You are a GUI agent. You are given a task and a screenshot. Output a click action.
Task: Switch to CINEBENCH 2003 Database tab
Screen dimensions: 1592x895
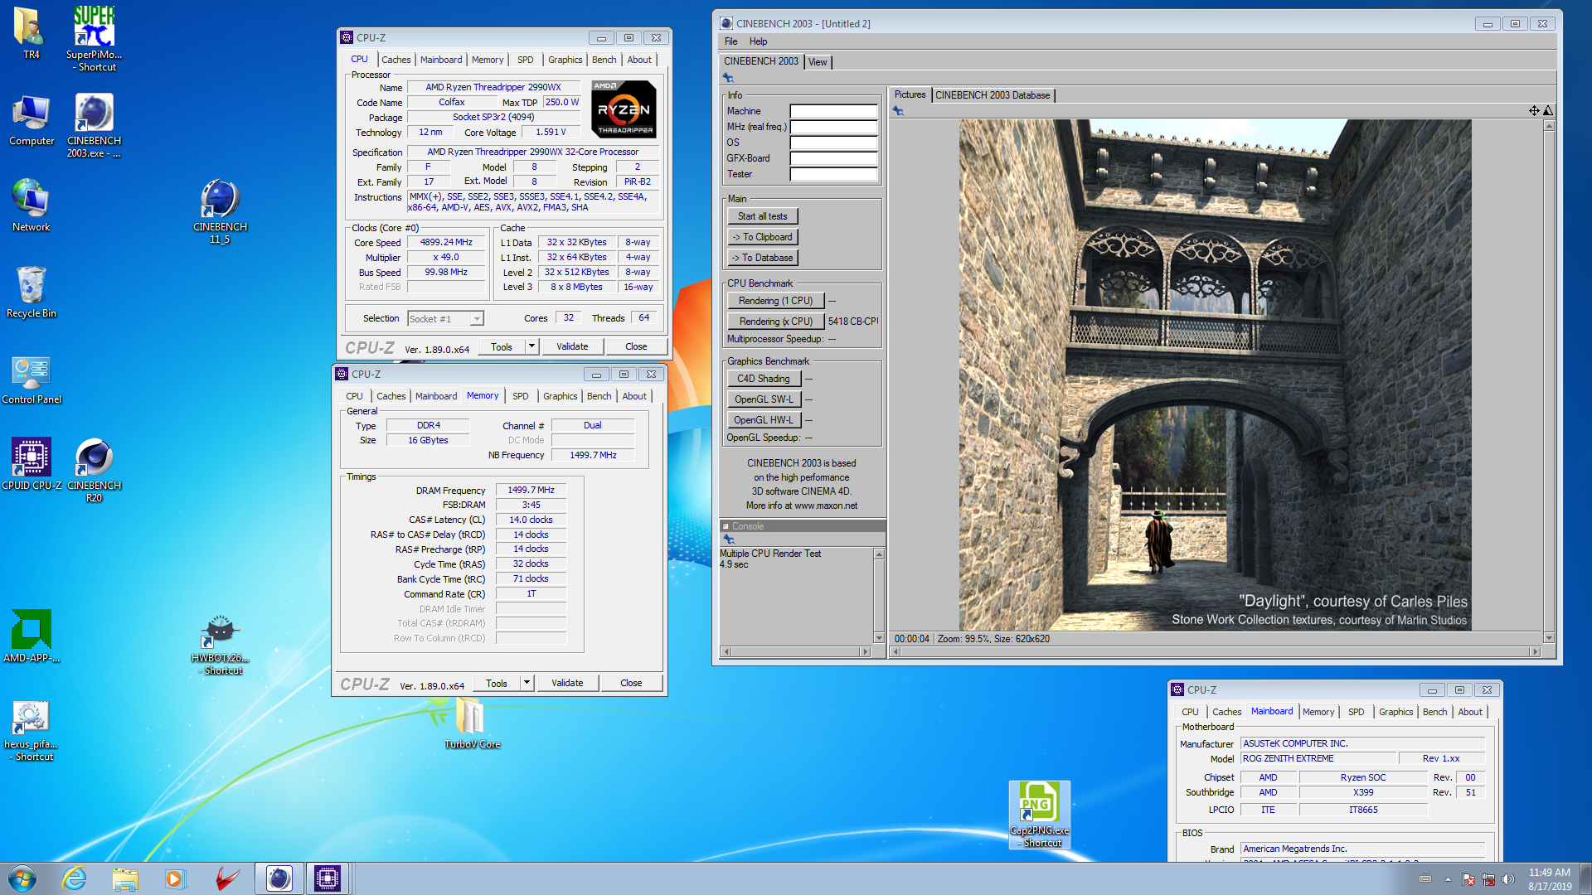pos(993,95)
